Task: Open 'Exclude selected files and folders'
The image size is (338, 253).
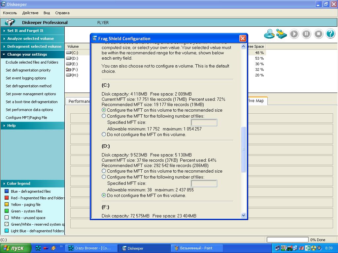Action: [32, 62]
